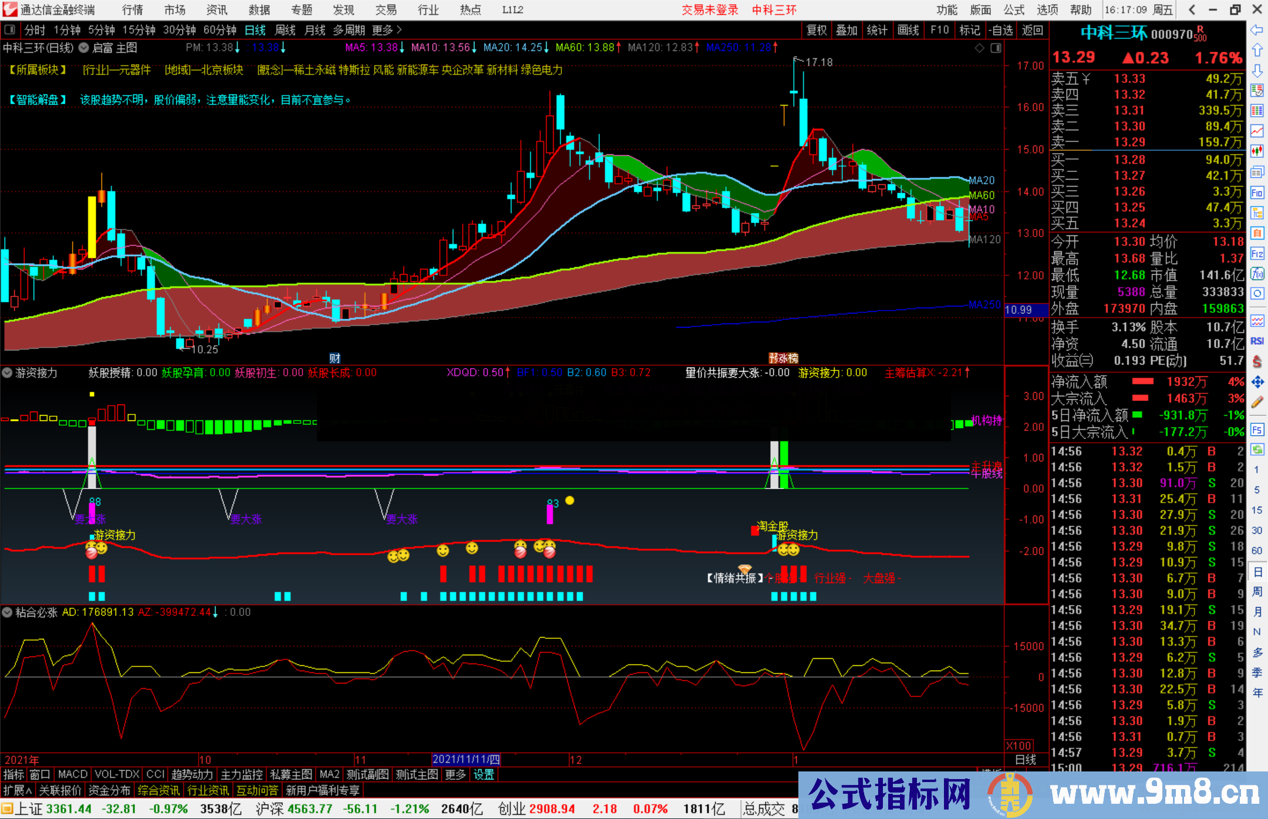Click the left arrow back icon in sidebar
The height and width of the screenshot is (819, 1268).
click(1257, 29)
